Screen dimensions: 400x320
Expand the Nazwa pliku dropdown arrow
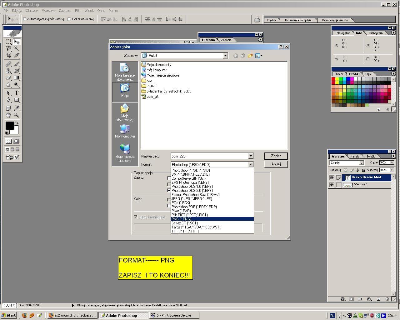click(x=250, y=156)
